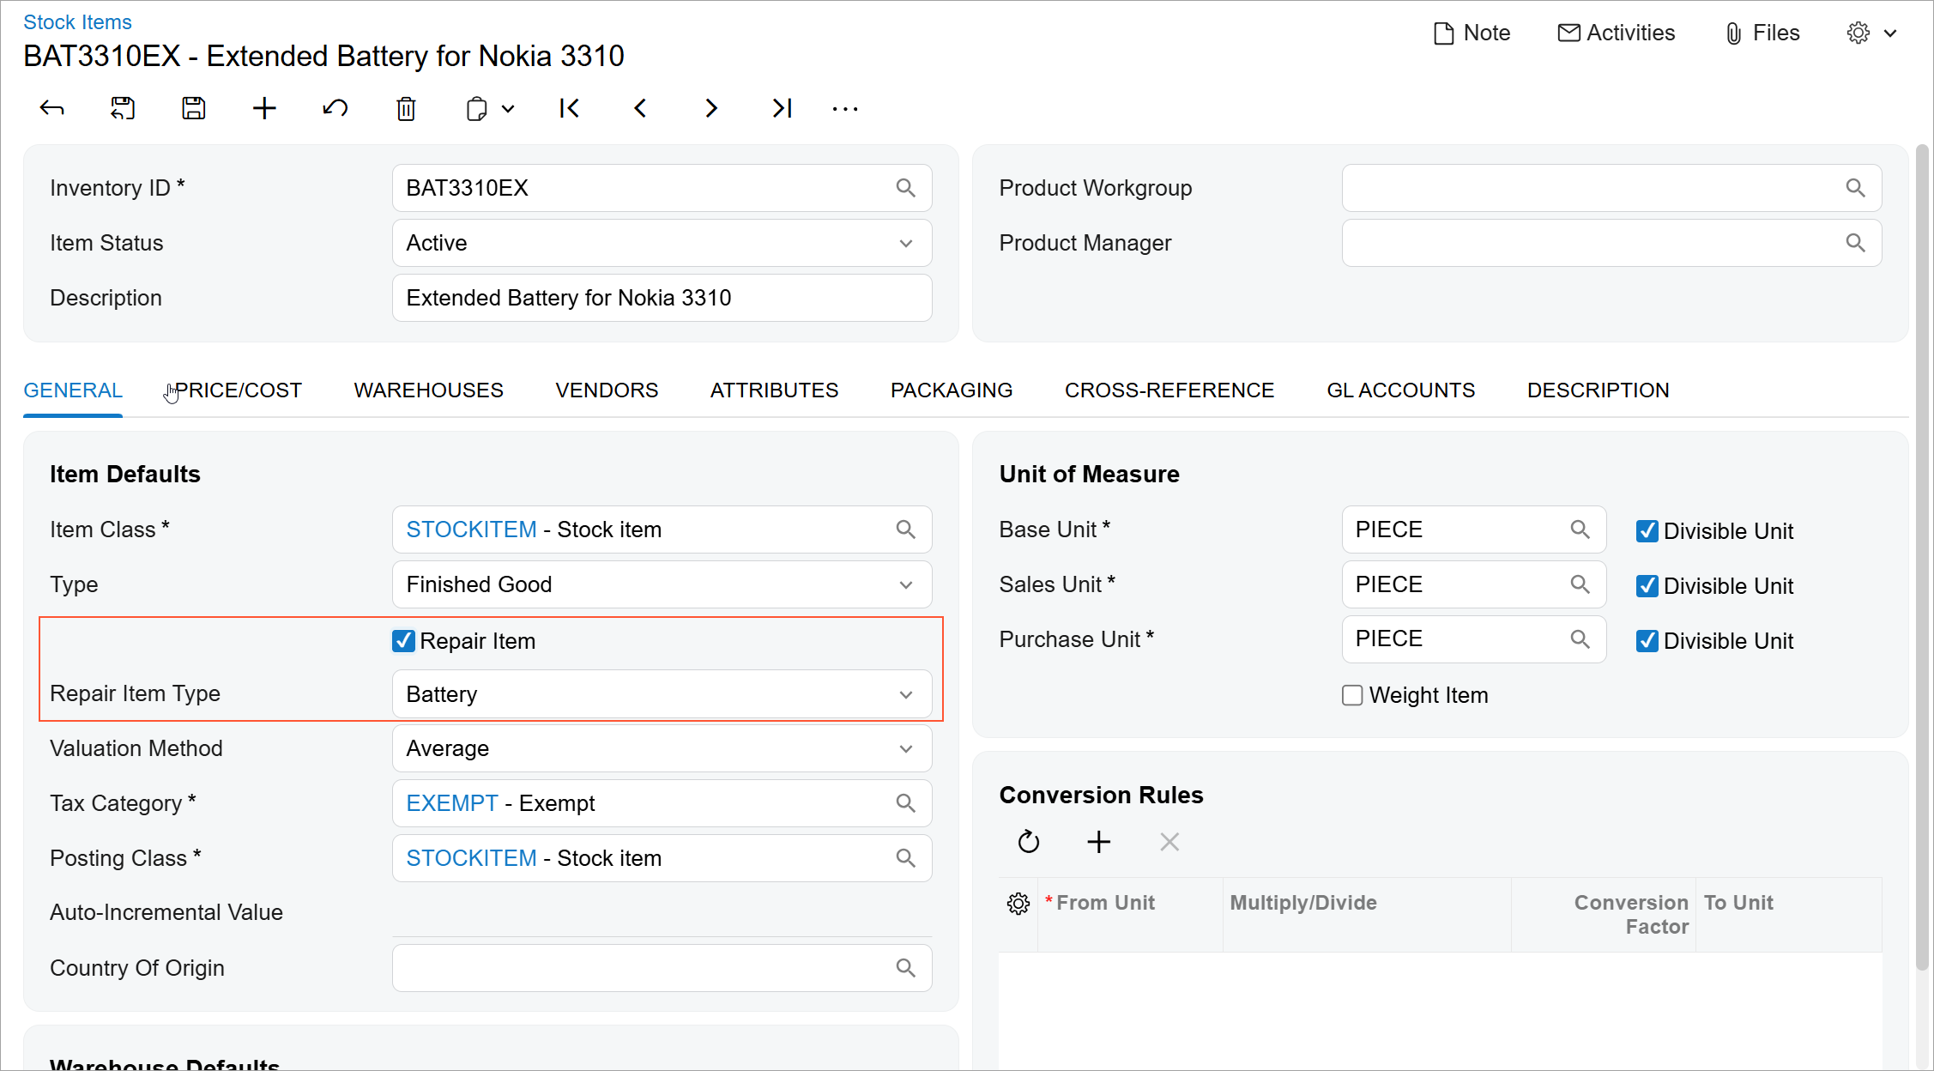Uncheck the Repair Item checkbox
This screenshot has width=1934, height=1071.
click(403, 641)
